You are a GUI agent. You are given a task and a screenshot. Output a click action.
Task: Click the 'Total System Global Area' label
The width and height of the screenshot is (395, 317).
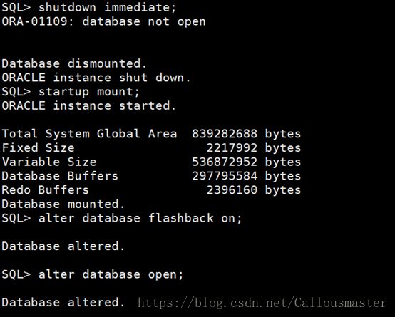[89, 134]
